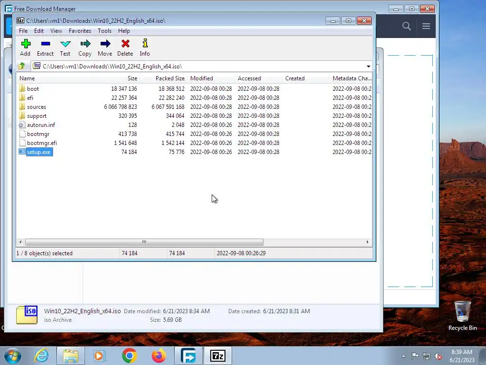486x365 pixels.
Task: Sort by the Packed Size column header
Action: point(163,78)
